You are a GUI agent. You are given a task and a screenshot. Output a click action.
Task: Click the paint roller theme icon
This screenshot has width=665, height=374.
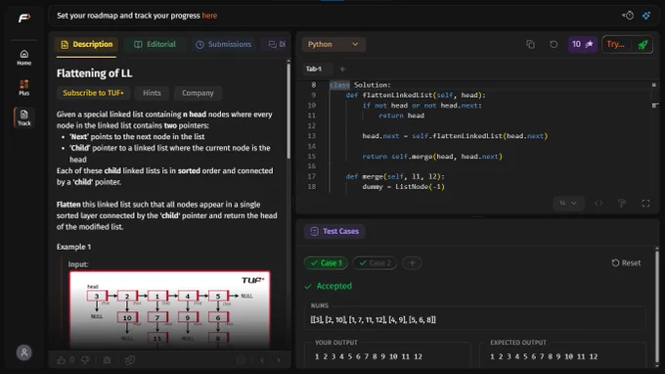click(x=622, y=204)
